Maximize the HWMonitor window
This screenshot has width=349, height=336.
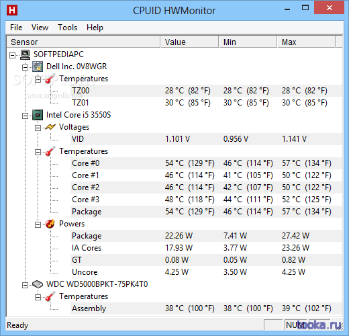[305, 8]
